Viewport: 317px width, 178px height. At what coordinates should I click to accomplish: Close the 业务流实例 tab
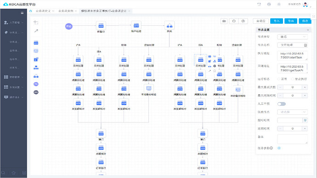(76, 11)
